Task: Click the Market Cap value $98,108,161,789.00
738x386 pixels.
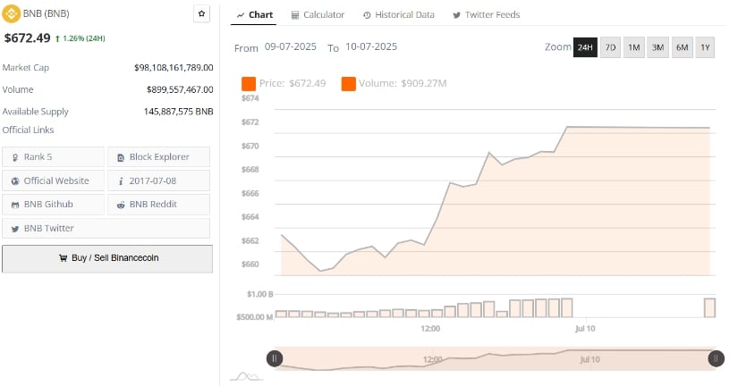Action: [x=174, y=68]
